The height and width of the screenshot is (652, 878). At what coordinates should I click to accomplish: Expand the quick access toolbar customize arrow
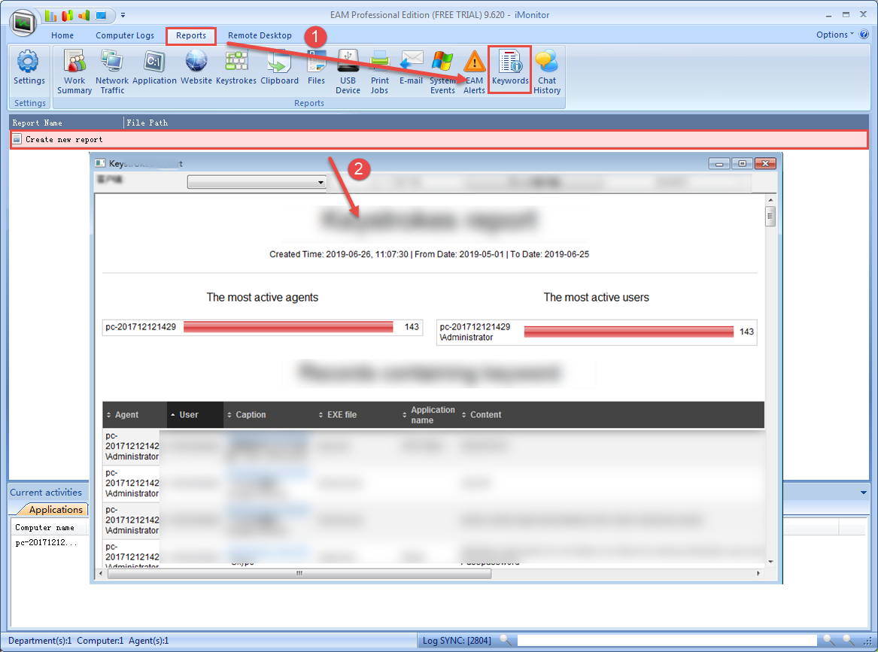click(123, 15)
